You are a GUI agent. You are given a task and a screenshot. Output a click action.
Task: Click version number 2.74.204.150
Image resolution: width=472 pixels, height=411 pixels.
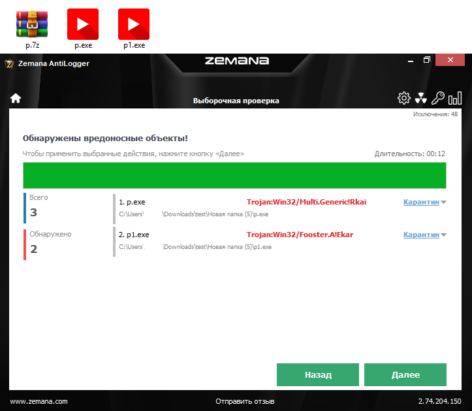coord(439,401)
